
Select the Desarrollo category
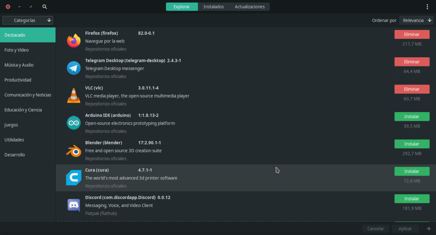15,155
